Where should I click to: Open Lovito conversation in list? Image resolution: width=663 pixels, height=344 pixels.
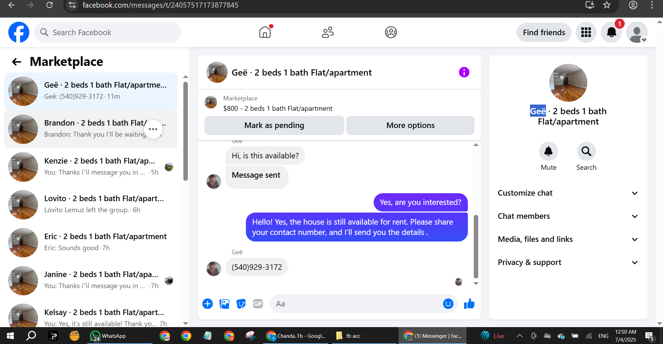91,205
